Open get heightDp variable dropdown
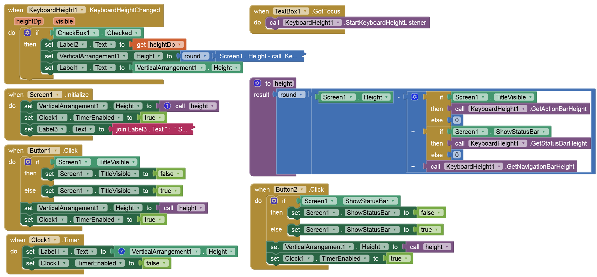This screenshot has width=597, height=277. pyautogui.click(x=179, y=45)
